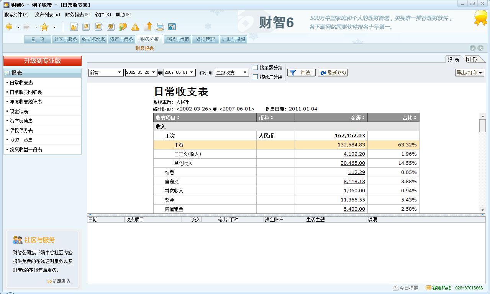The width and height of the screenshot is (490, 294).
Task: Switch to 收支流水账 tab
Action: click(93, 39)
